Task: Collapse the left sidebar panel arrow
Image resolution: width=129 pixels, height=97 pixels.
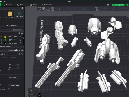Action: [x=26, y=8]
